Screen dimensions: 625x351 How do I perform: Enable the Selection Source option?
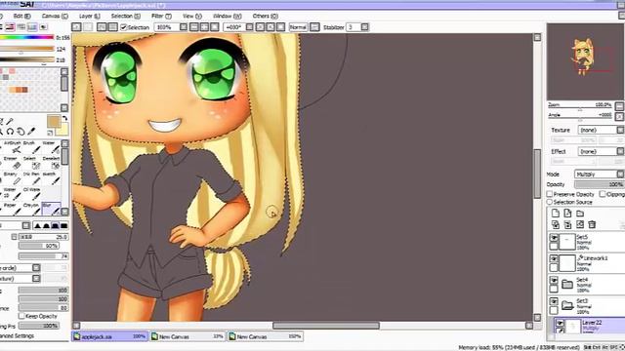pyautogui.click(x=550, y=202)
